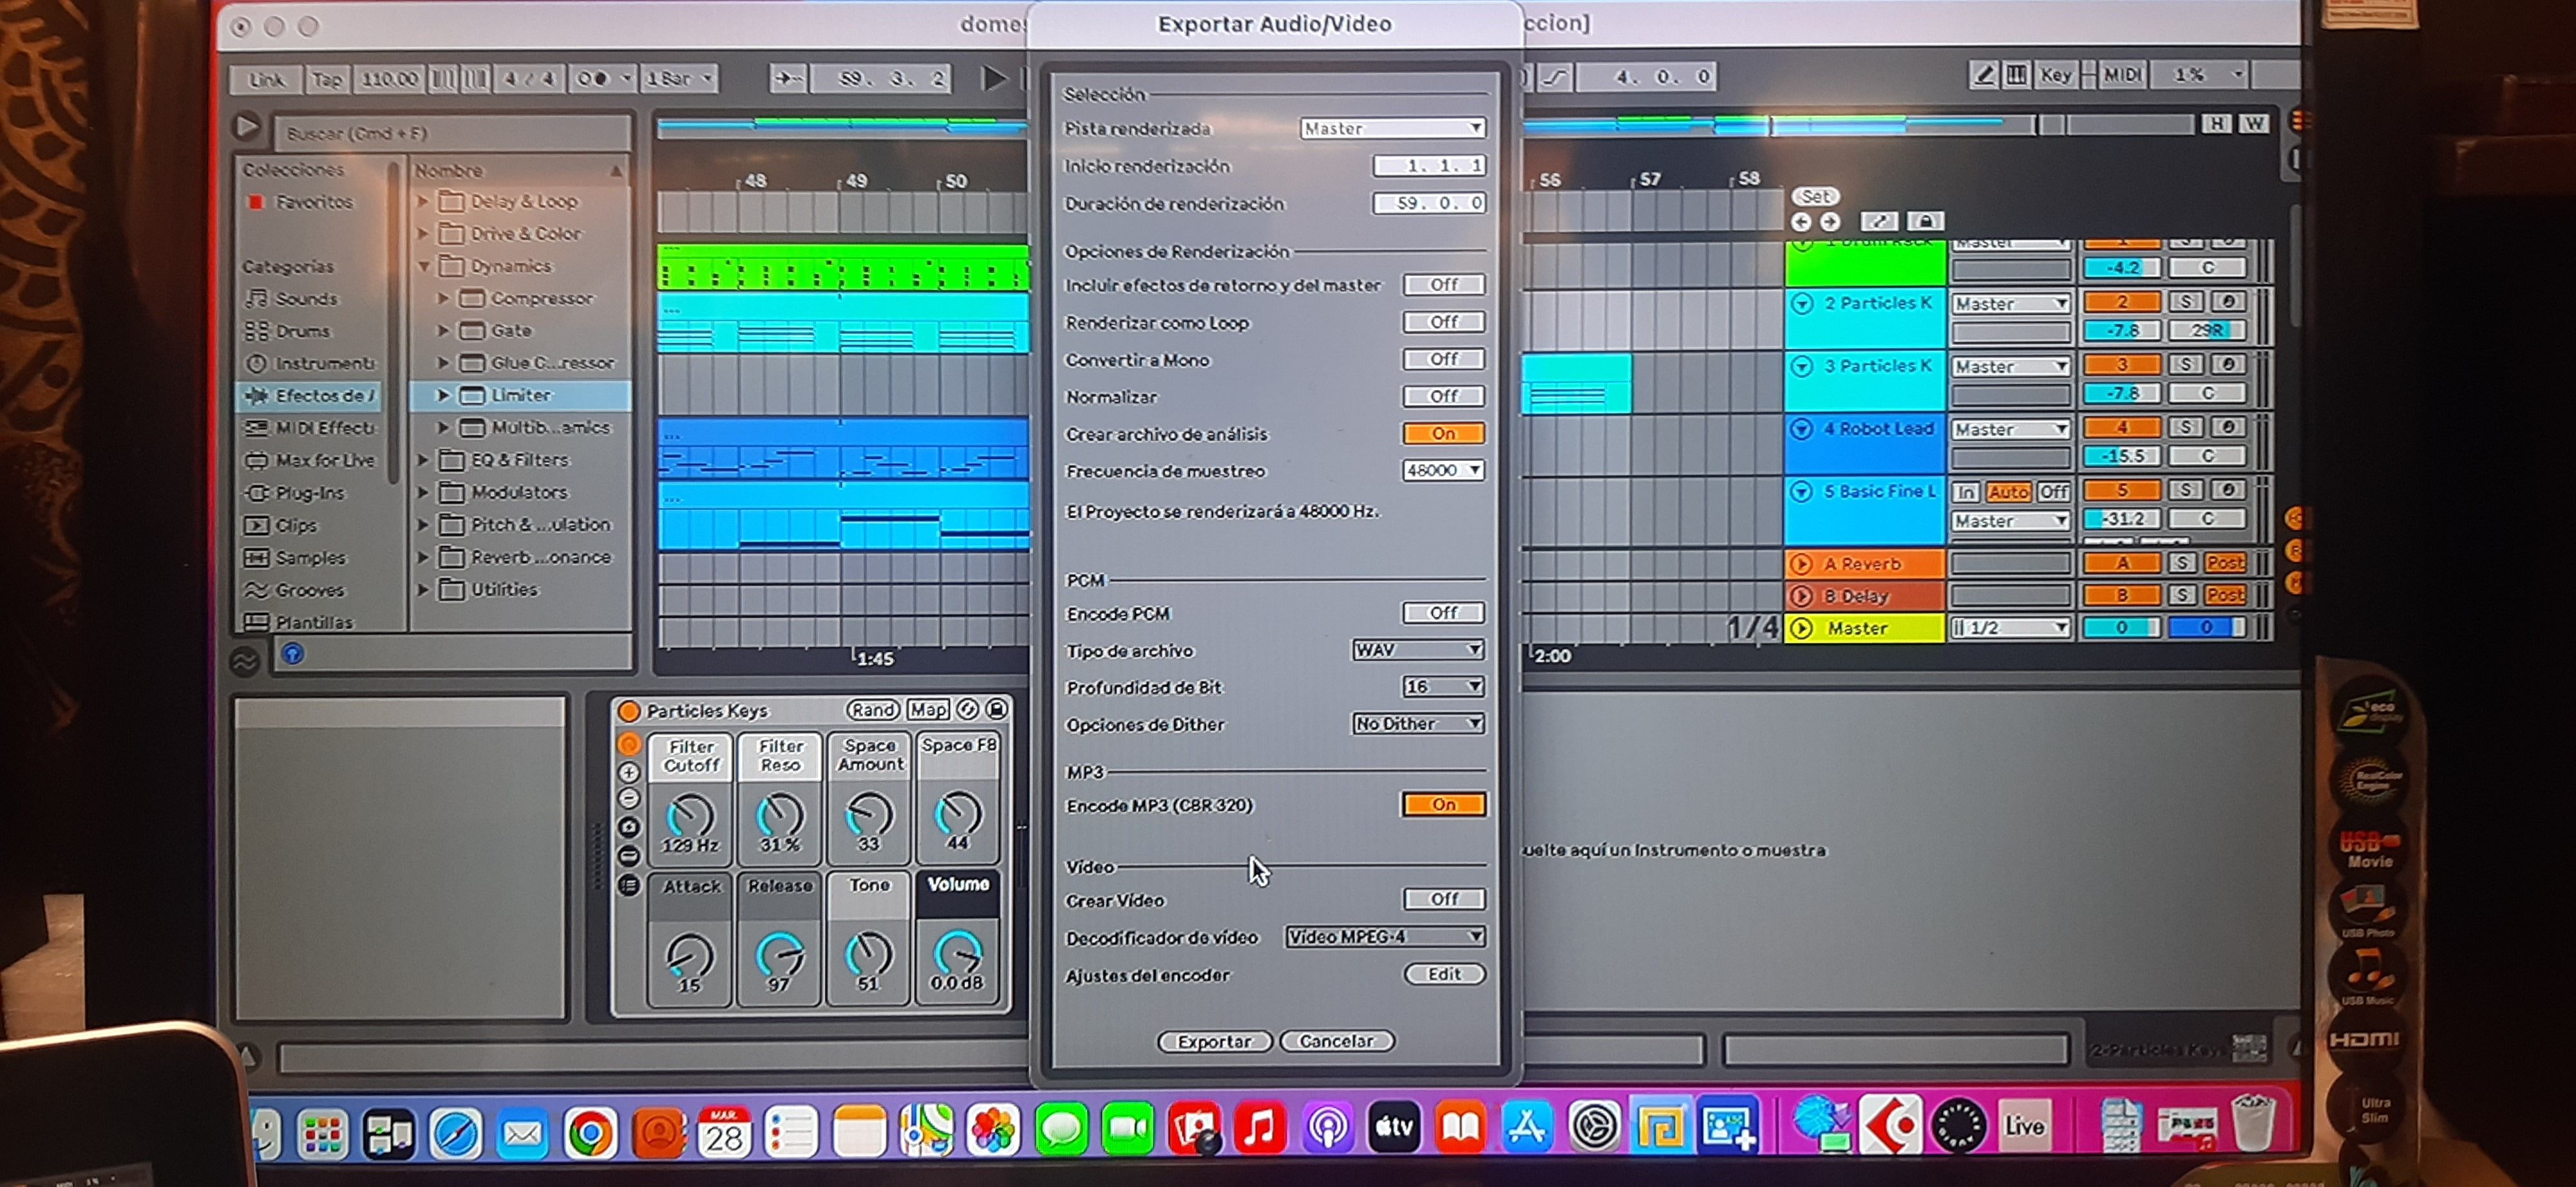Turn off Encode MP3 (CBR 320)
The height and width of the screenshot is (1187, 2576).
tap(1443, 805)
